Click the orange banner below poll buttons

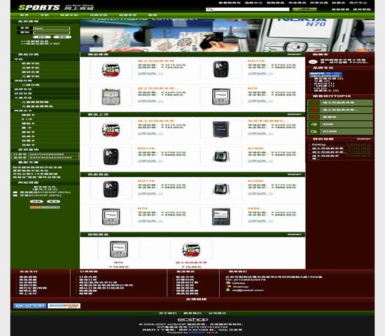(45, 207)
